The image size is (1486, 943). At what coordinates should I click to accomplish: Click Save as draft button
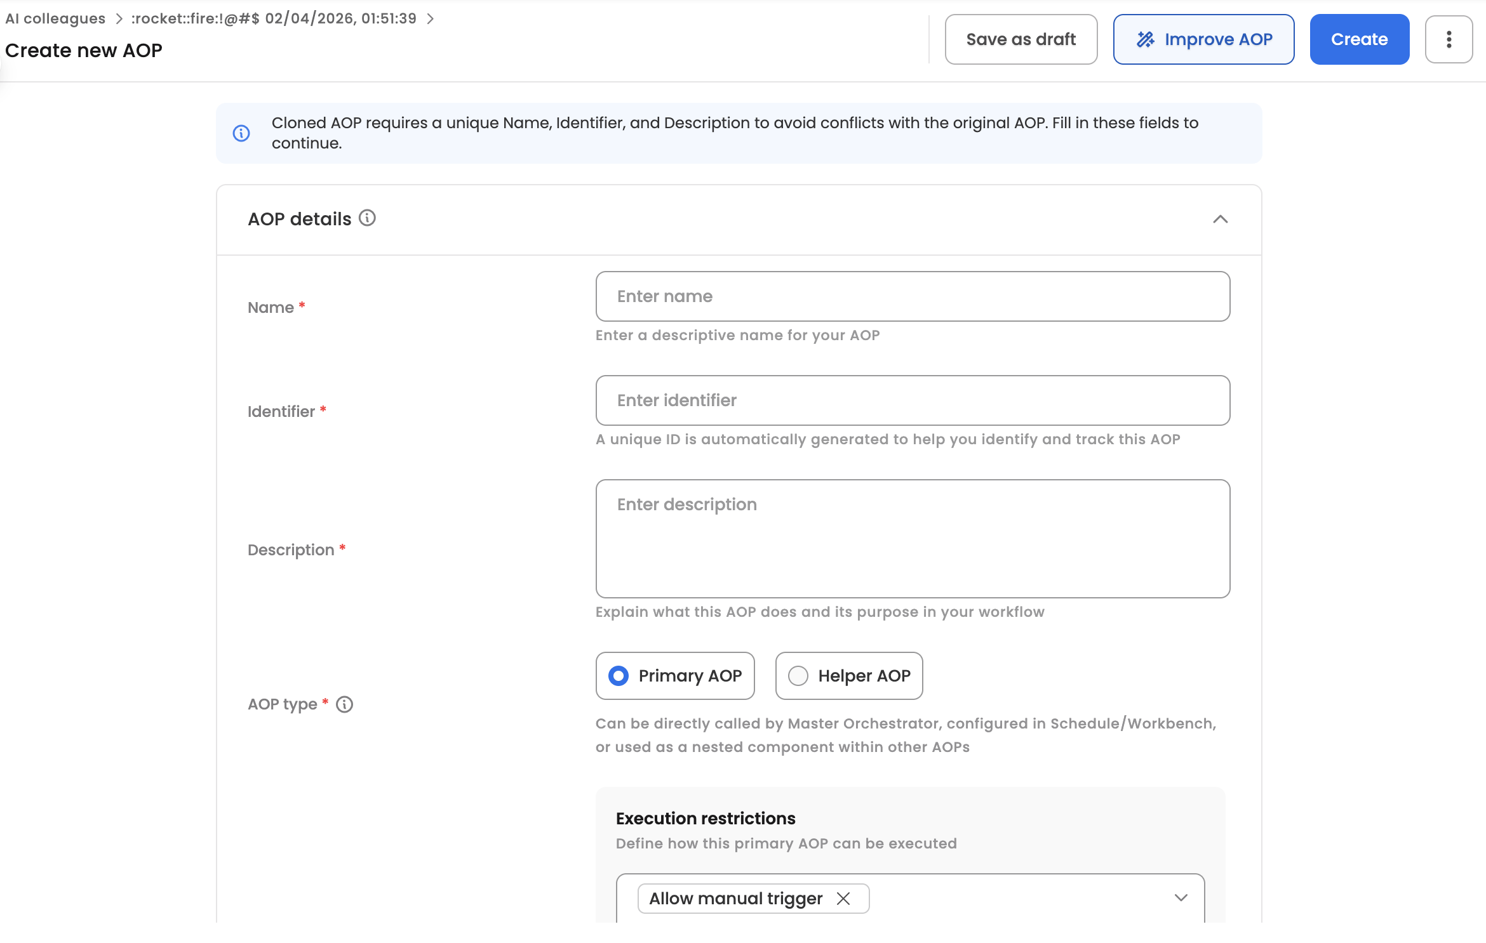pyautogui.click(x=1021, y=39)
